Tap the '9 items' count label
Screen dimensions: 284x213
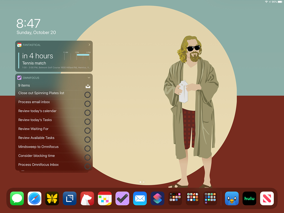[x=24, y=85]
